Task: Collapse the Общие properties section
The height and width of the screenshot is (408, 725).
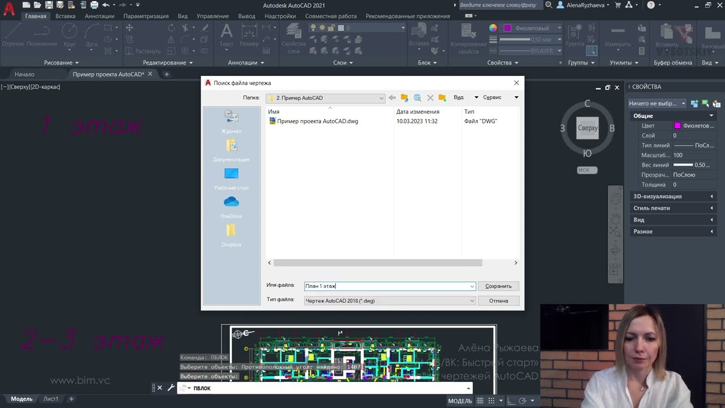Action: pos(673,116)
